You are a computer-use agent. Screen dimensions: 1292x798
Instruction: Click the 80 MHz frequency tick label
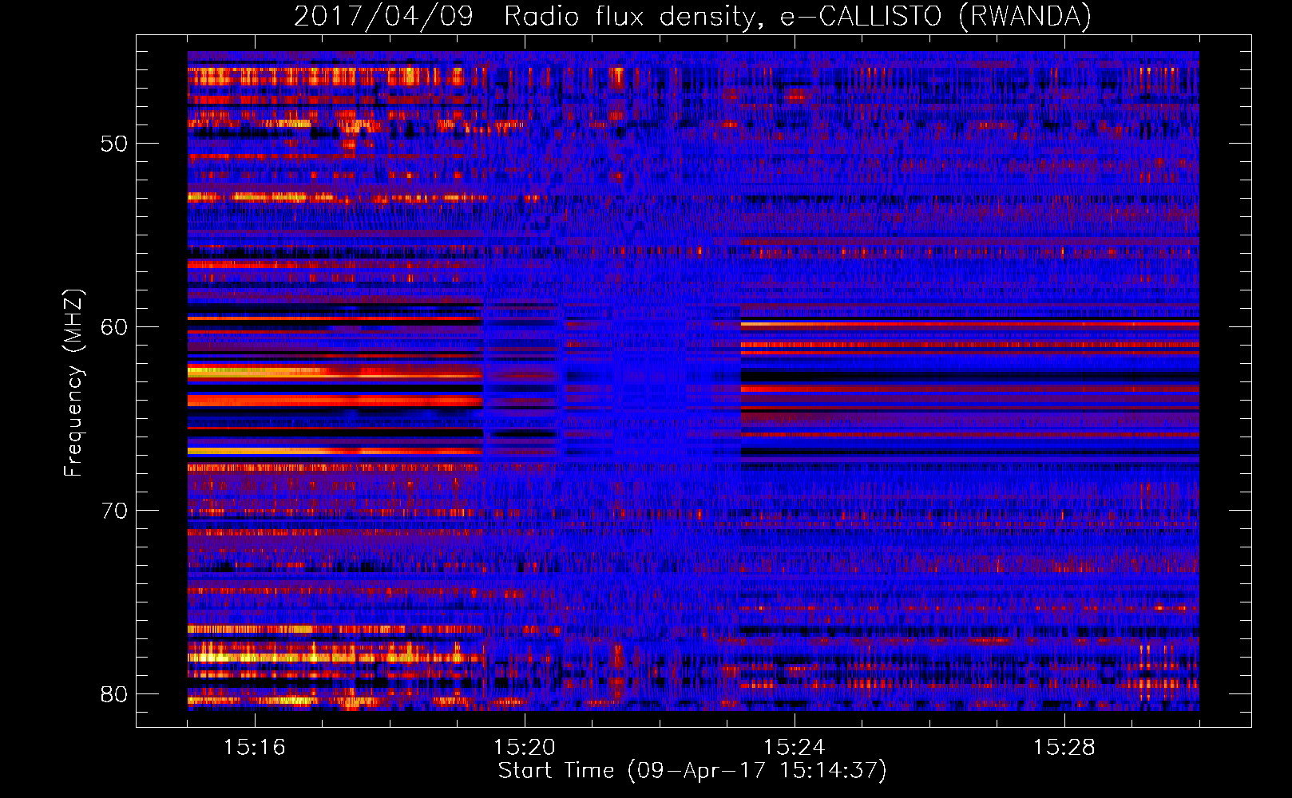pyautogui.click(x=114, y=694)
